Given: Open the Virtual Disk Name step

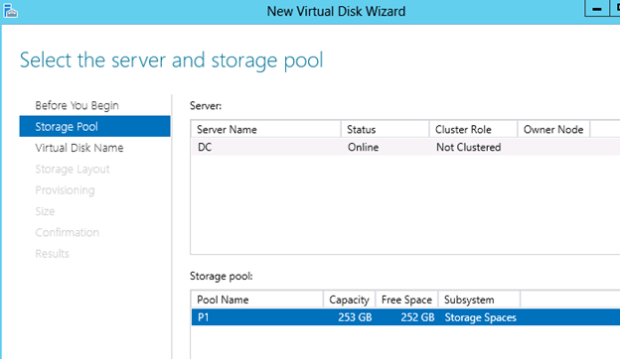Looking at the screenshot, I should point(79,148).
